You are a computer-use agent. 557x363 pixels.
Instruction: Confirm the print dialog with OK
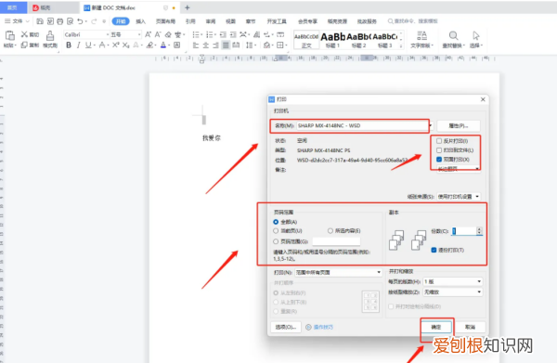[x=436, y=327]
